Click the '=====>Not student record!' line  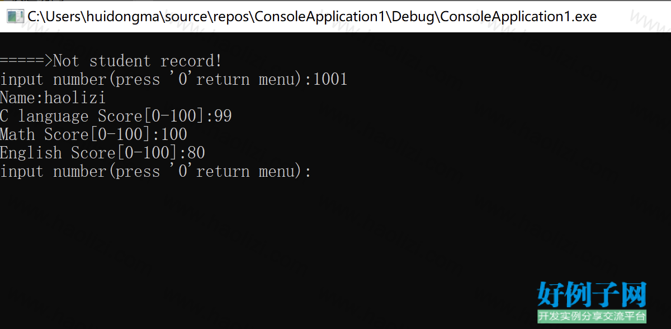111,61
